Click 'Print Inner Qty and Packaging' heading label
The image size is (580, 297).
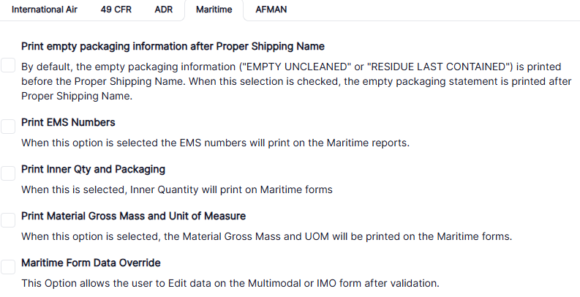pos(93,169)
